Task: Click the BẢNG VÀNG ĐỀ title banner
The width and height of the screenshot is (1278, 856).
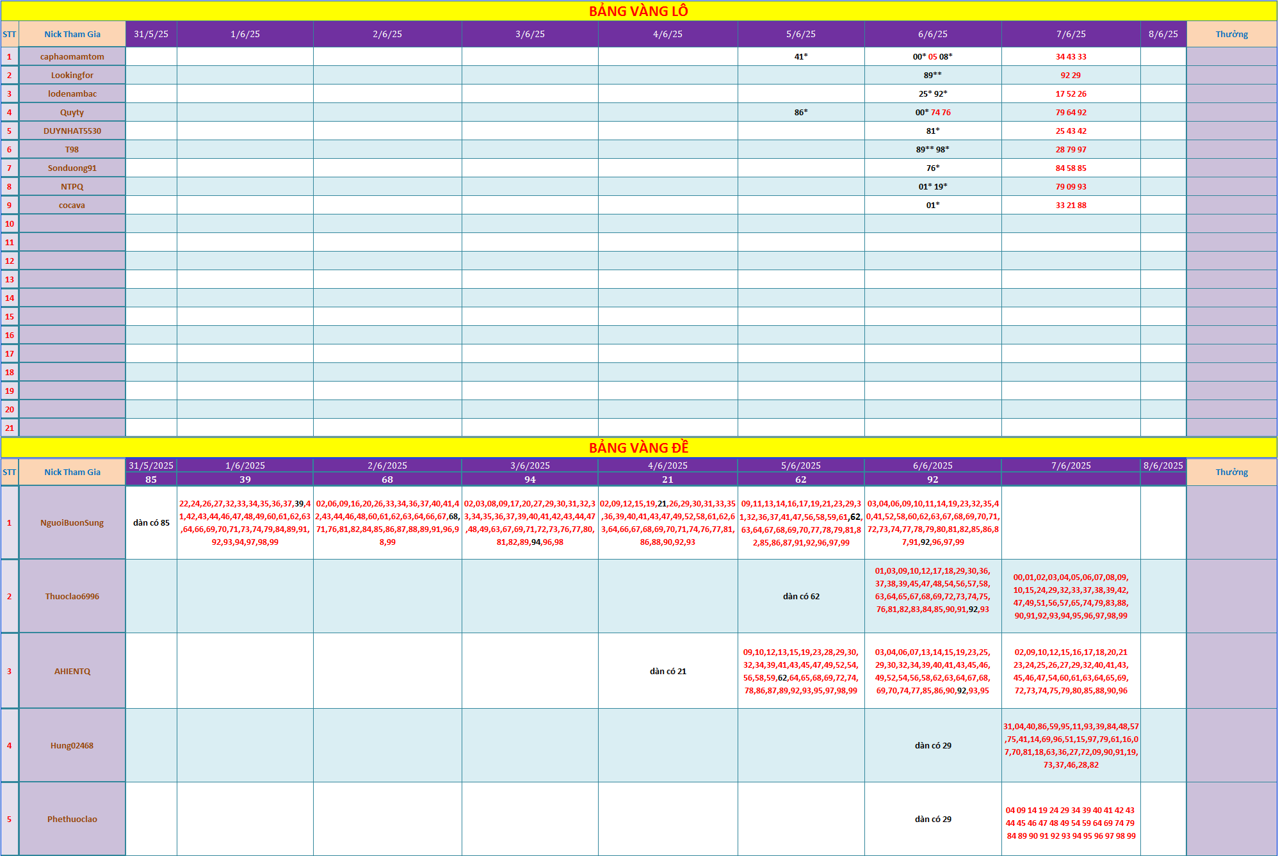Action: 638,448
